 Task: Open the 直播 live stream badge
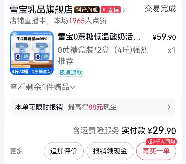pos(111,10)
